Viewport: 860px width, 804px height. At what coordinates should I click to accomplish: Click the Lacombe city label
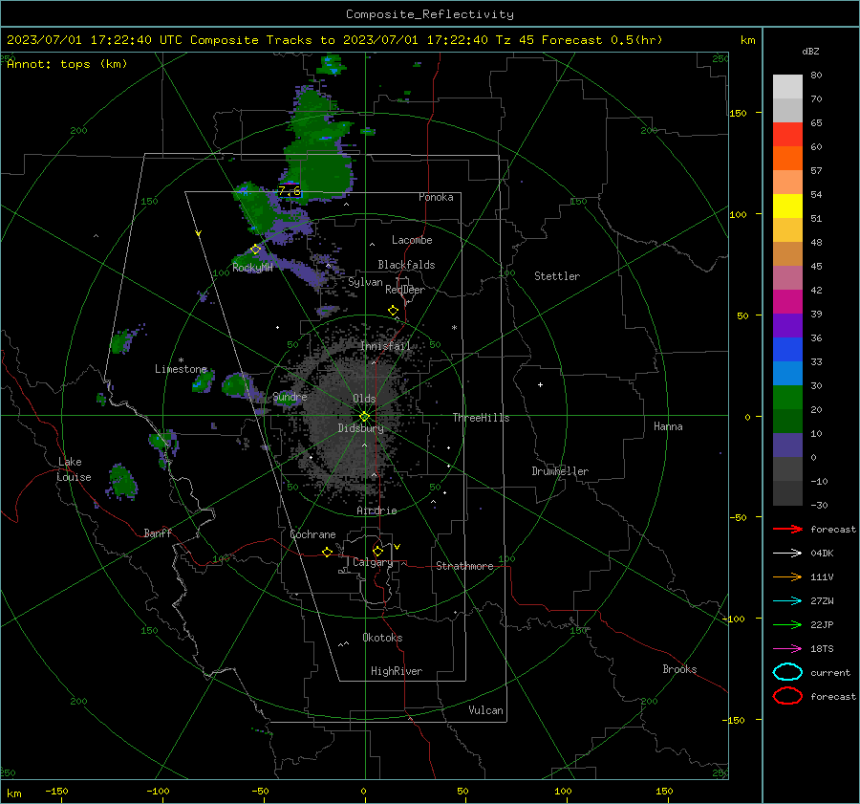412,240
